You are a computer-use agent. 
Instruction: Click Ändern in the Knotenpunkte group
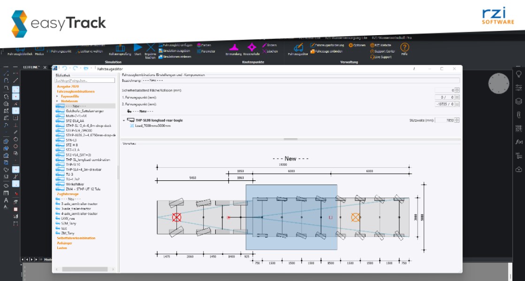point(269,45)
